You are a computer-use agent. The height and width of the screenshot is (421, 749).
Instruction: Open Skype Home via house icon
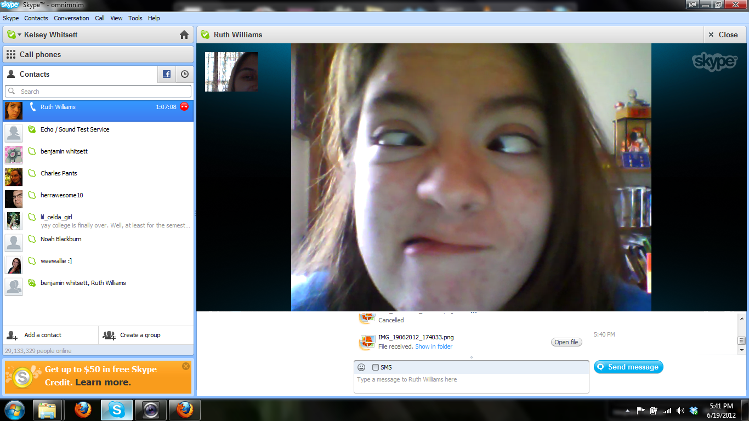point(184,35)
